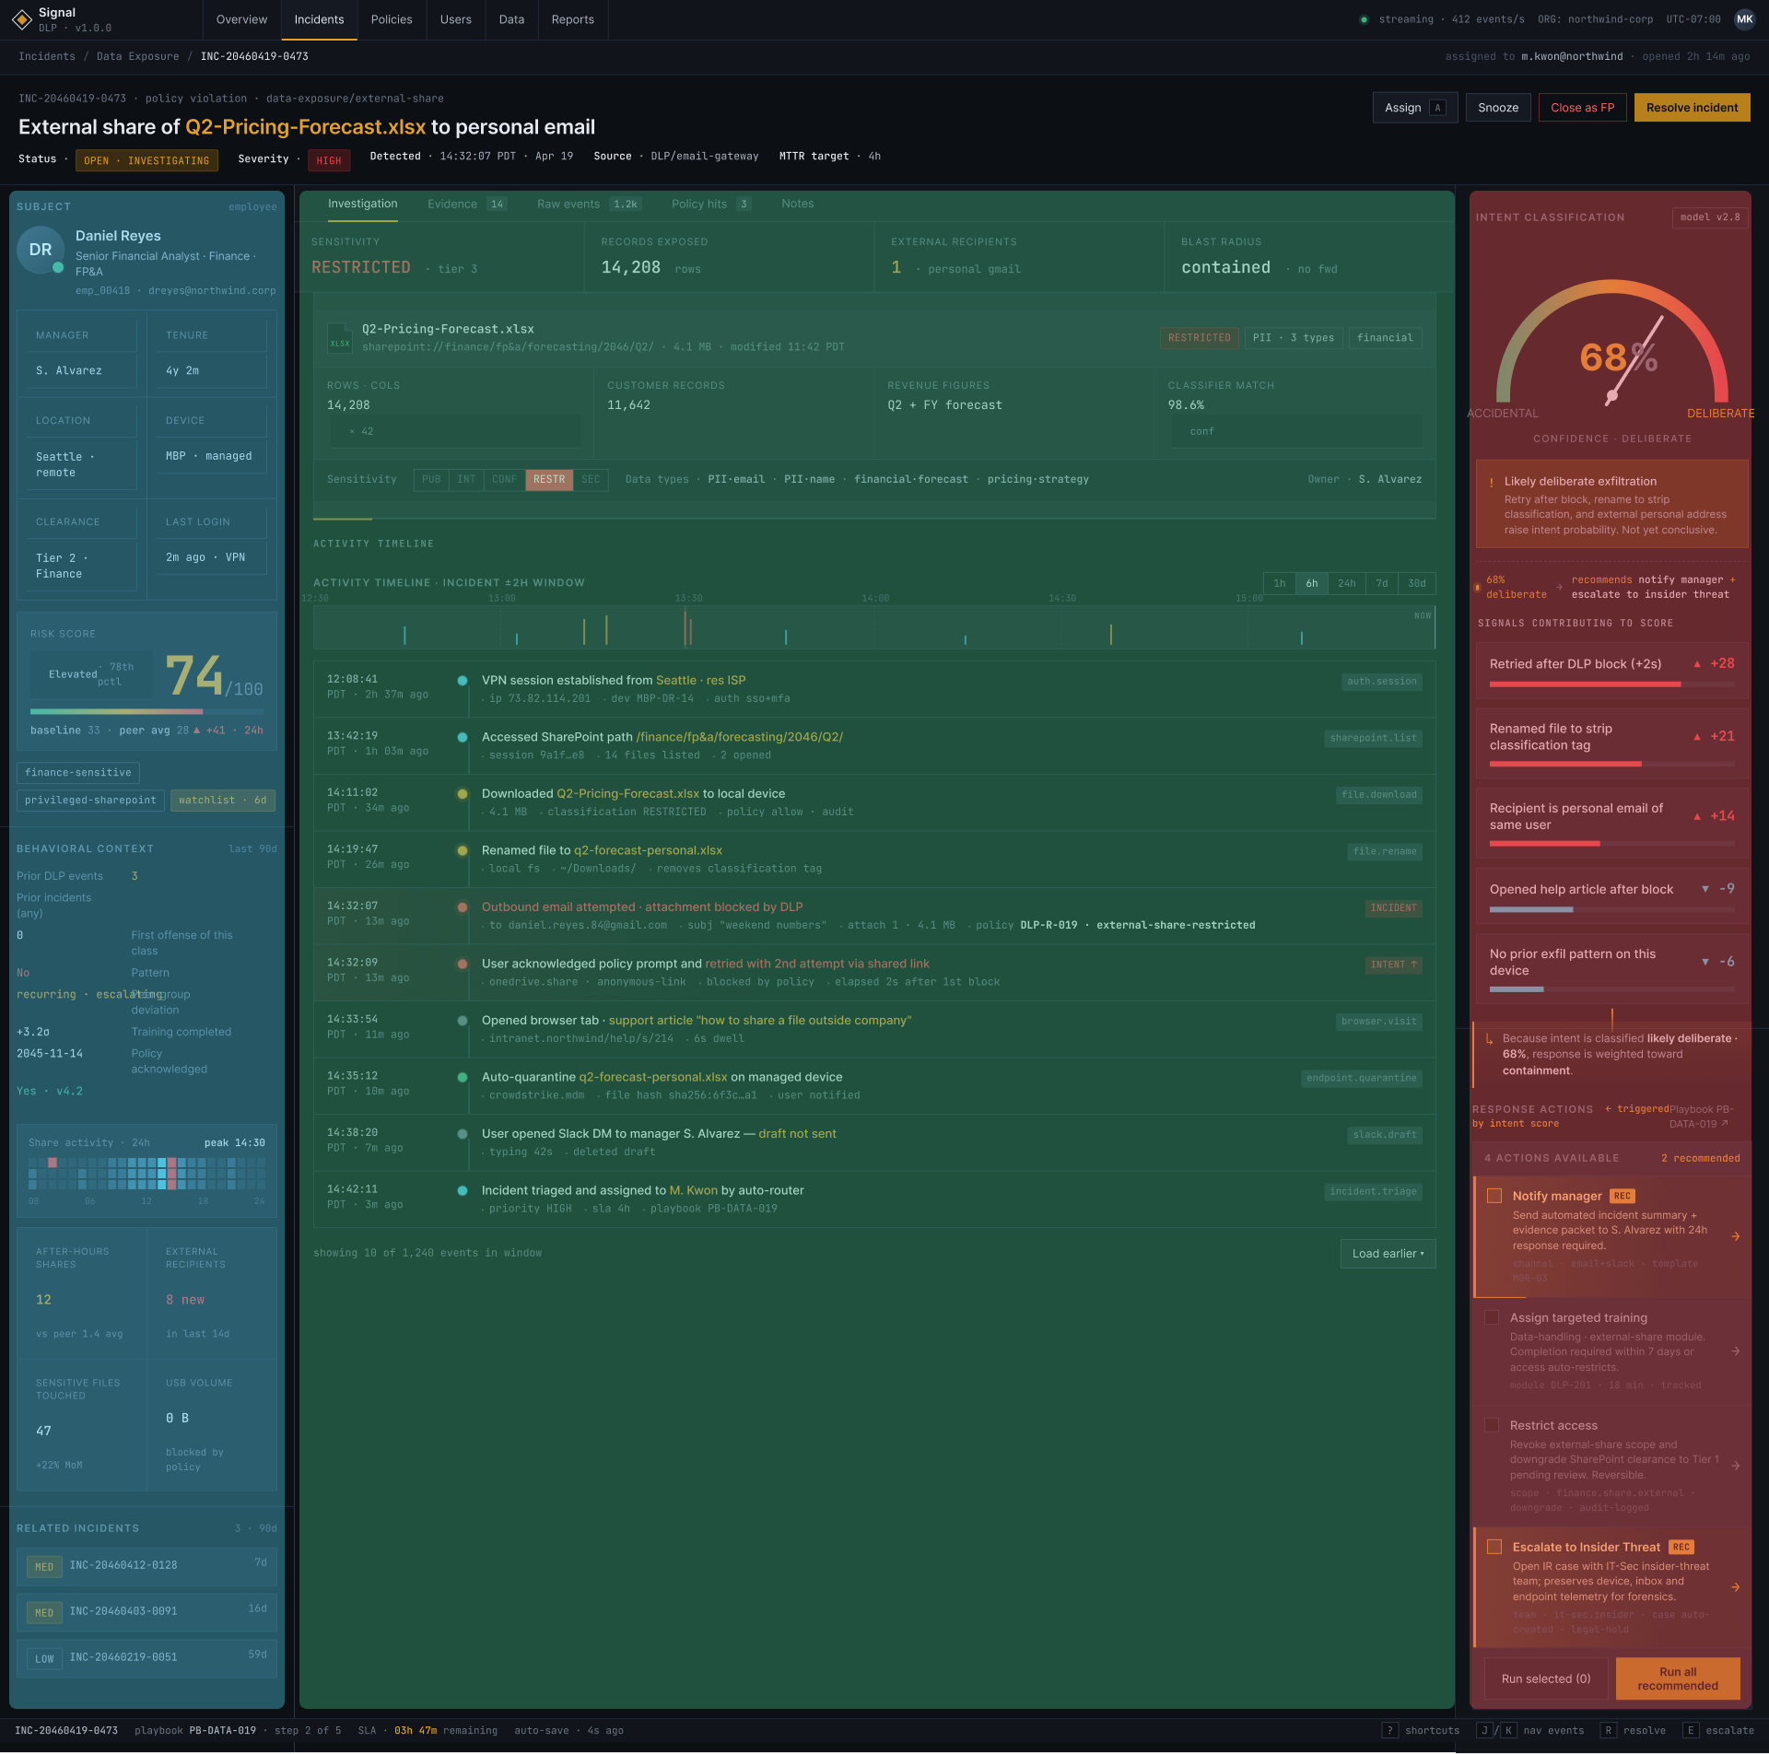Select the 30d timeline range
This screenshot has height=1754, width=1769.
click(1417, 584)
